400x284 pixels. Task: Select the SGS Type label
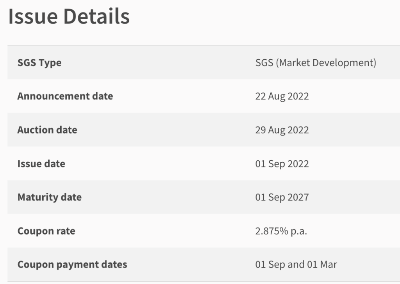pyautogui.click(x=39, y=63)
